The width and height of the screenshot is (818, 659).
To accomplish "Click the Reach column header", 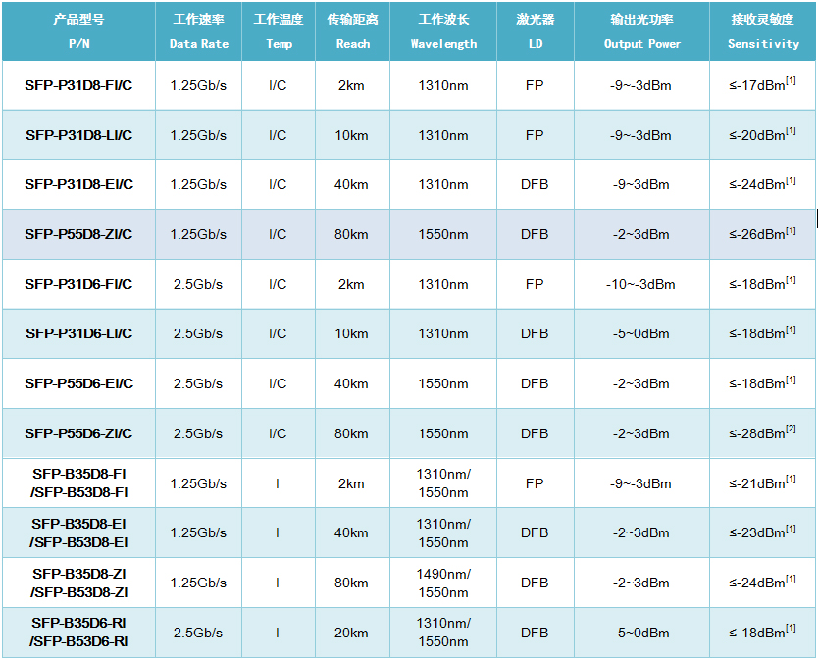I will pos(353,31).
